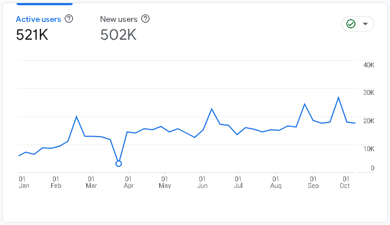Click the 01 Jan x-axis label
Screen dimensions: 390x225
[24, 182]
